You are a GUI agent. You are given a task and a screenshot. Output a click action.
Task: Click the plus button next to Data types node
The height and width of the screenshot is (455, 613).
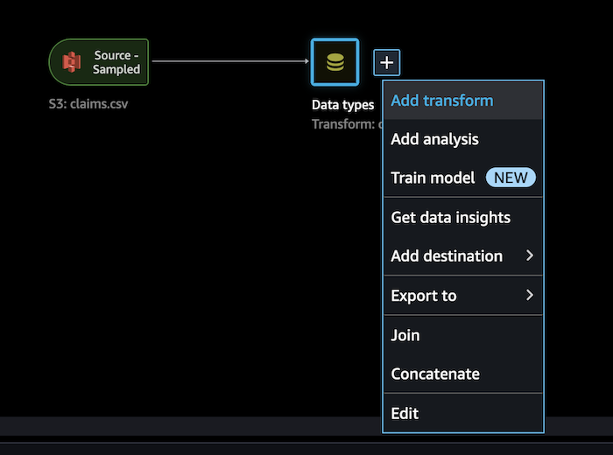[387, 62]
